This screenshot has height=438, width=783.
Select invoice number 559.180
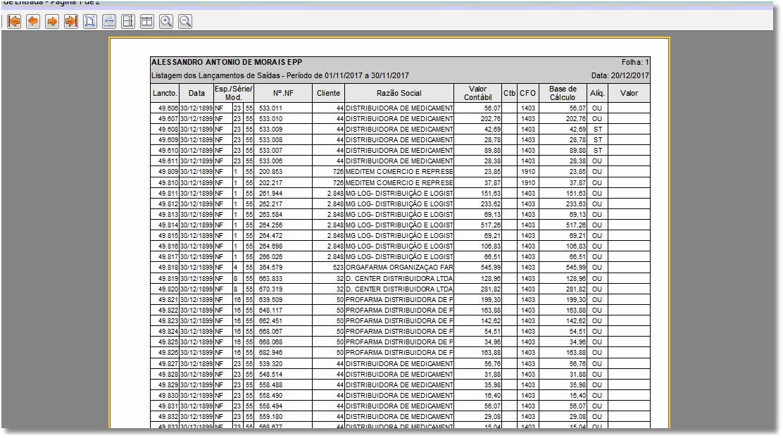270,417
